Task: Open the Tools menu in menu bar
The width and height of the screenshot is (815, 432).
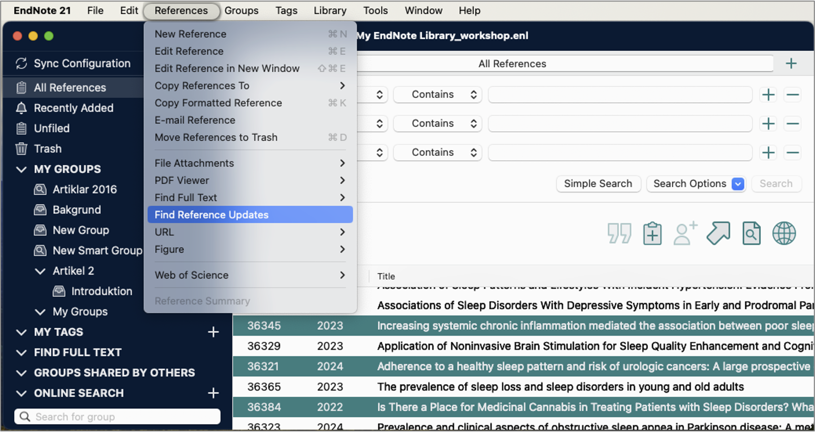Action: click(375, 10)
